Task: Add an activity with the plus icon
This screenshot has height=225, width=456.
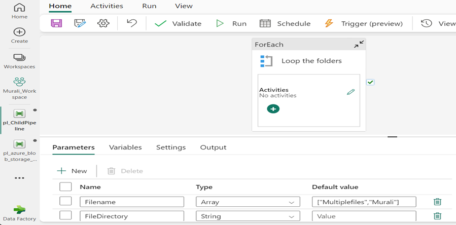Action: [273, 109]
